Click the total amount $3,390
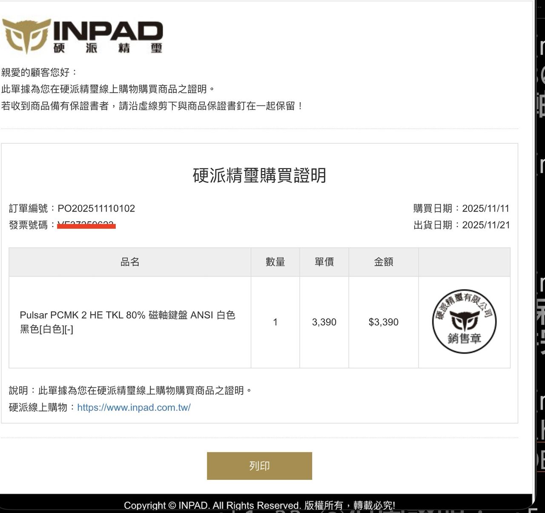Image resolution: width=545 pixels, height=513 pixels. (x=383, y=322)
